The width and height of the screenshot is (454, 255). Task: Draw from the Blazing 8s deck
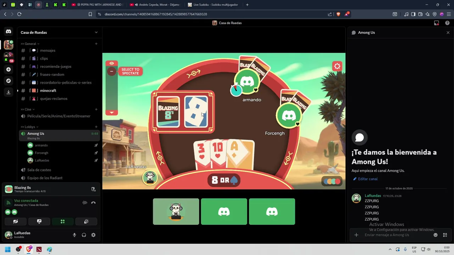click(168, 112)
